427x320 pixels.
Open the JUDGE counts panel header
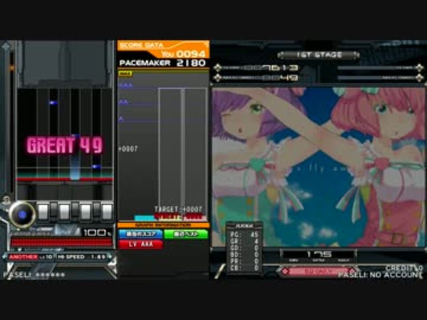[x=244, y=226]
